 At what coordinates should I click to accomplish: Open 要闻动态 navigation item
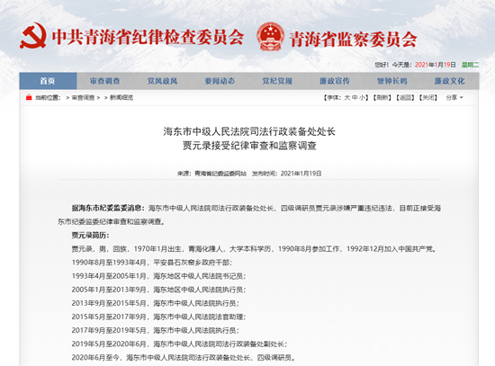[220, 81]
